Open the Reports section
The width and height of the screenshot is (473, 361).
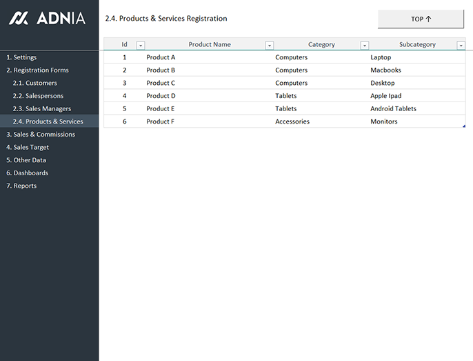coord(21,186)
